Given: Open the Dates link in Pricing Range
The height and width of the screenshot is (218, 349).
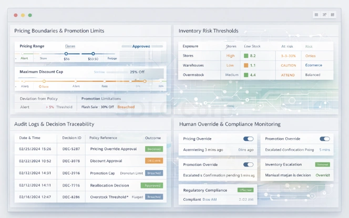Looking at the screenshot, I should (x=70, y=46).
